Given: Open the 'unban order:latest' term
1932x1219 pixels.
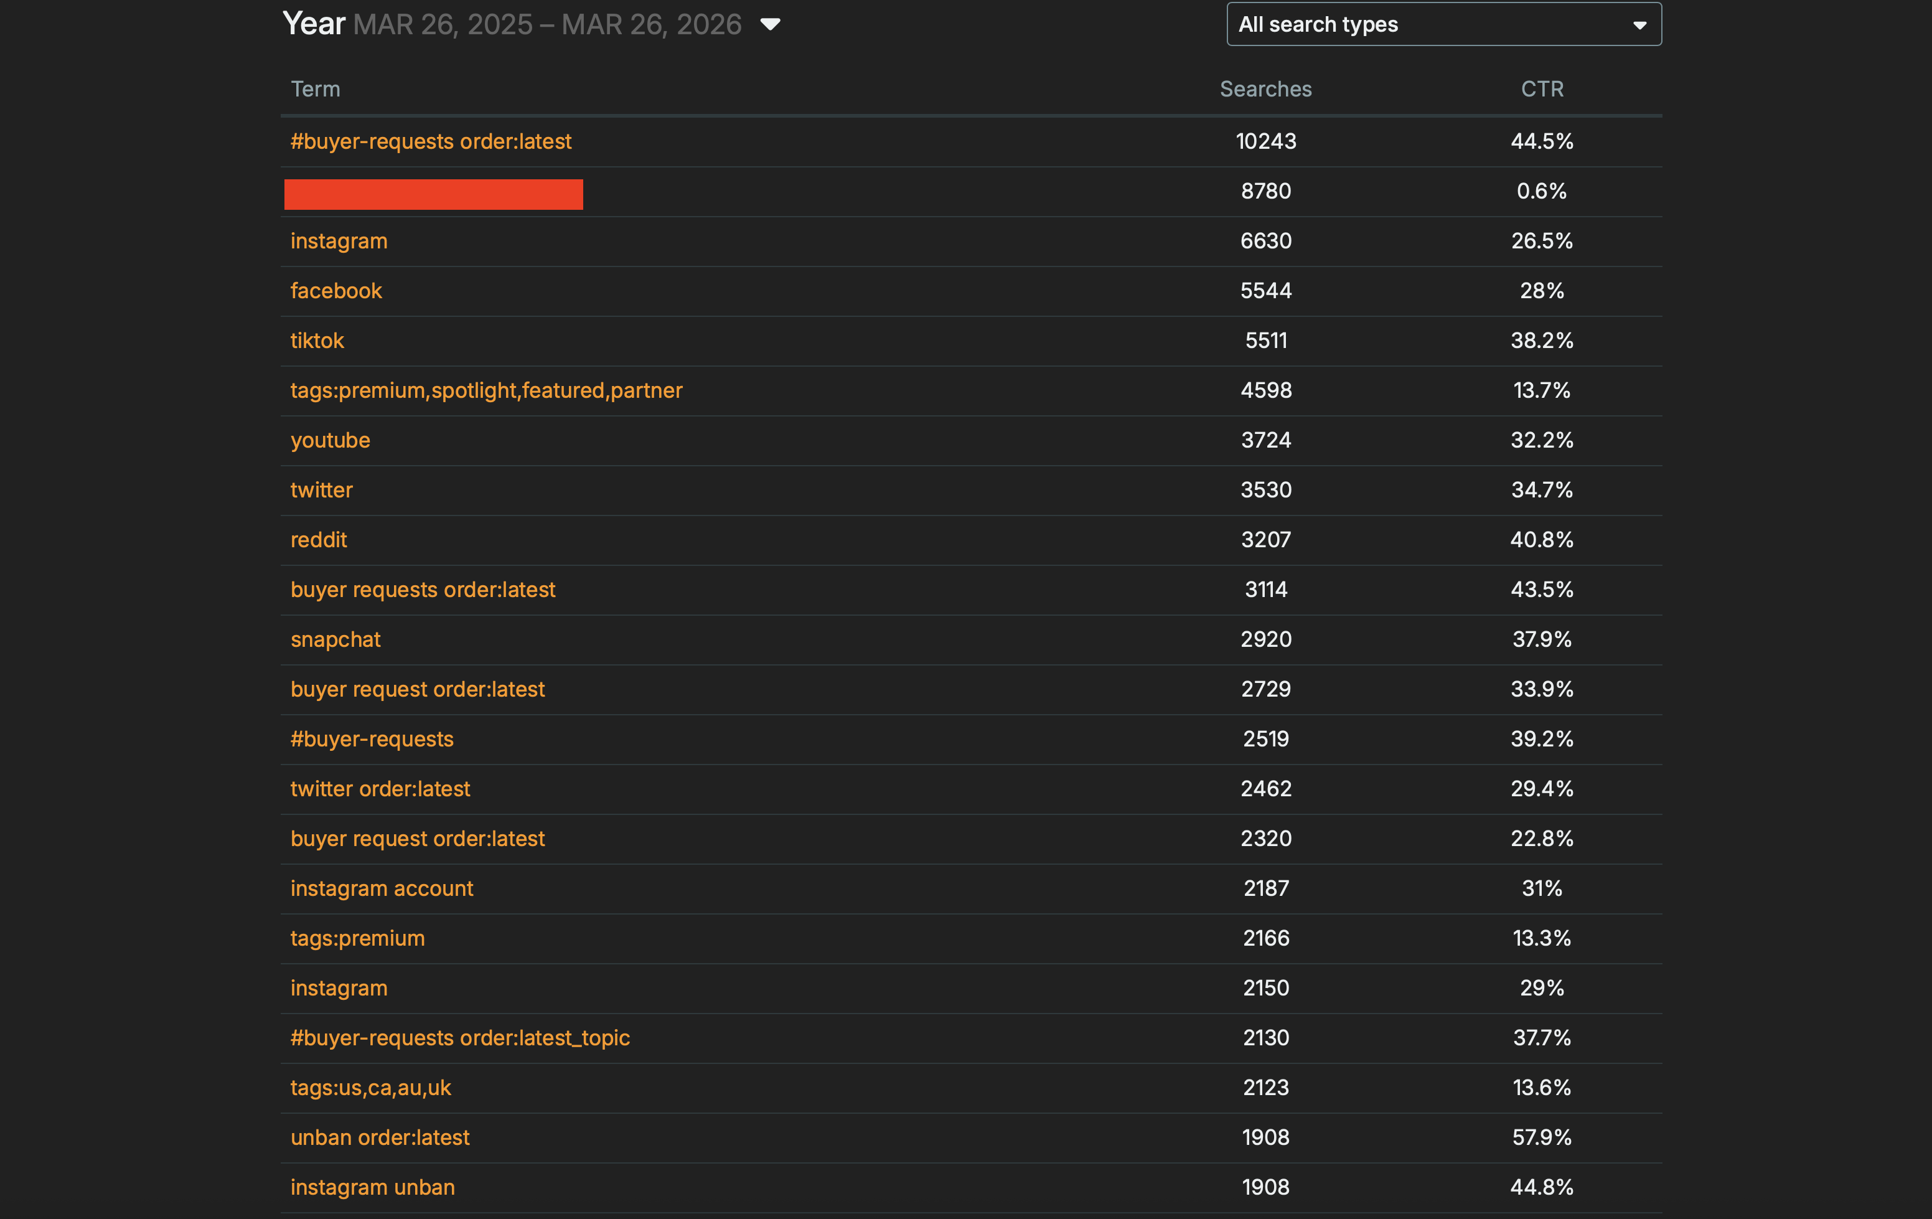Looking at the screenshot, I should 380,1137.
